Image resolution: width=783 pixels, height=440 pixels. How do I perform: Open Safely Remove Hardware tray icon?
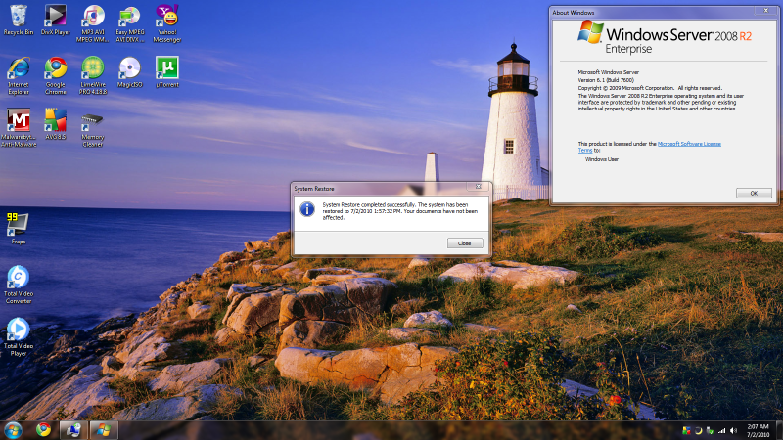click(x=710, y=430)
